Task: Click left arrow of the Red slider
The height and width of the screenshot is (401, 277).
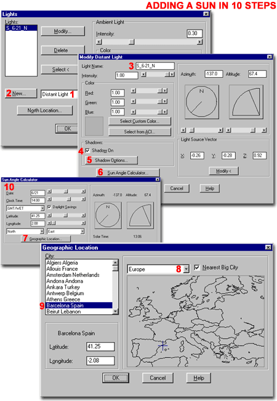Action: pos(134,91)
